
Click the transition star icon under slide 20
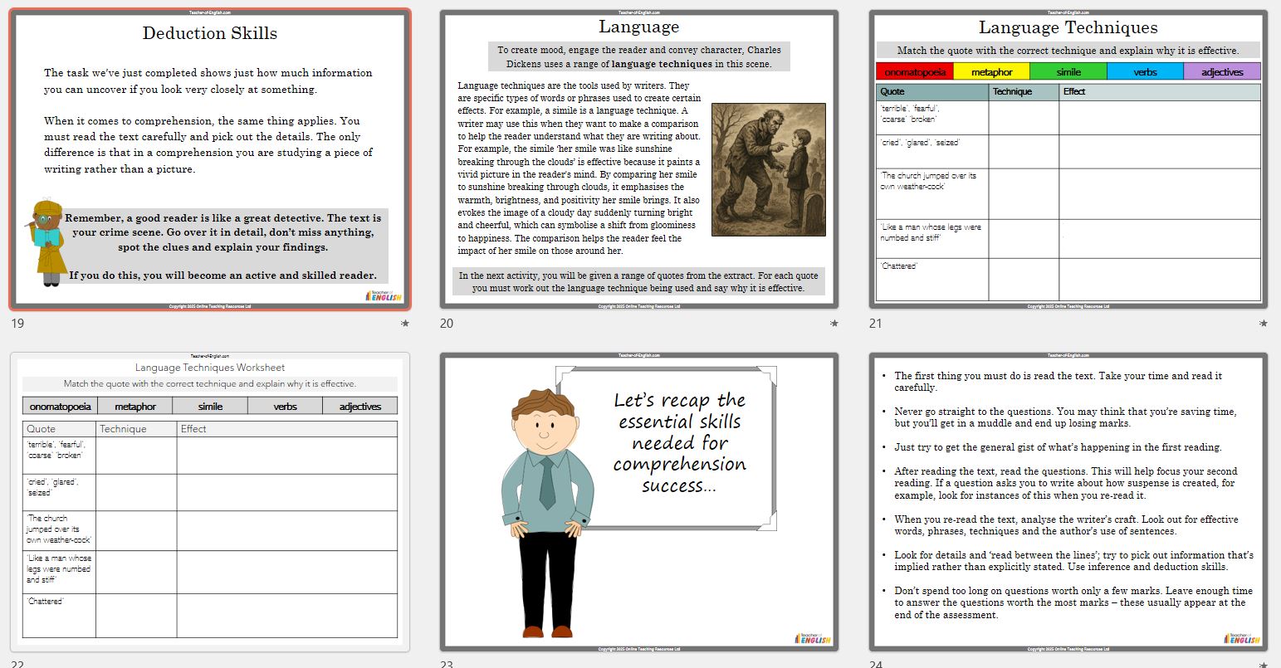pyautogui.click(x=834, y=324)
